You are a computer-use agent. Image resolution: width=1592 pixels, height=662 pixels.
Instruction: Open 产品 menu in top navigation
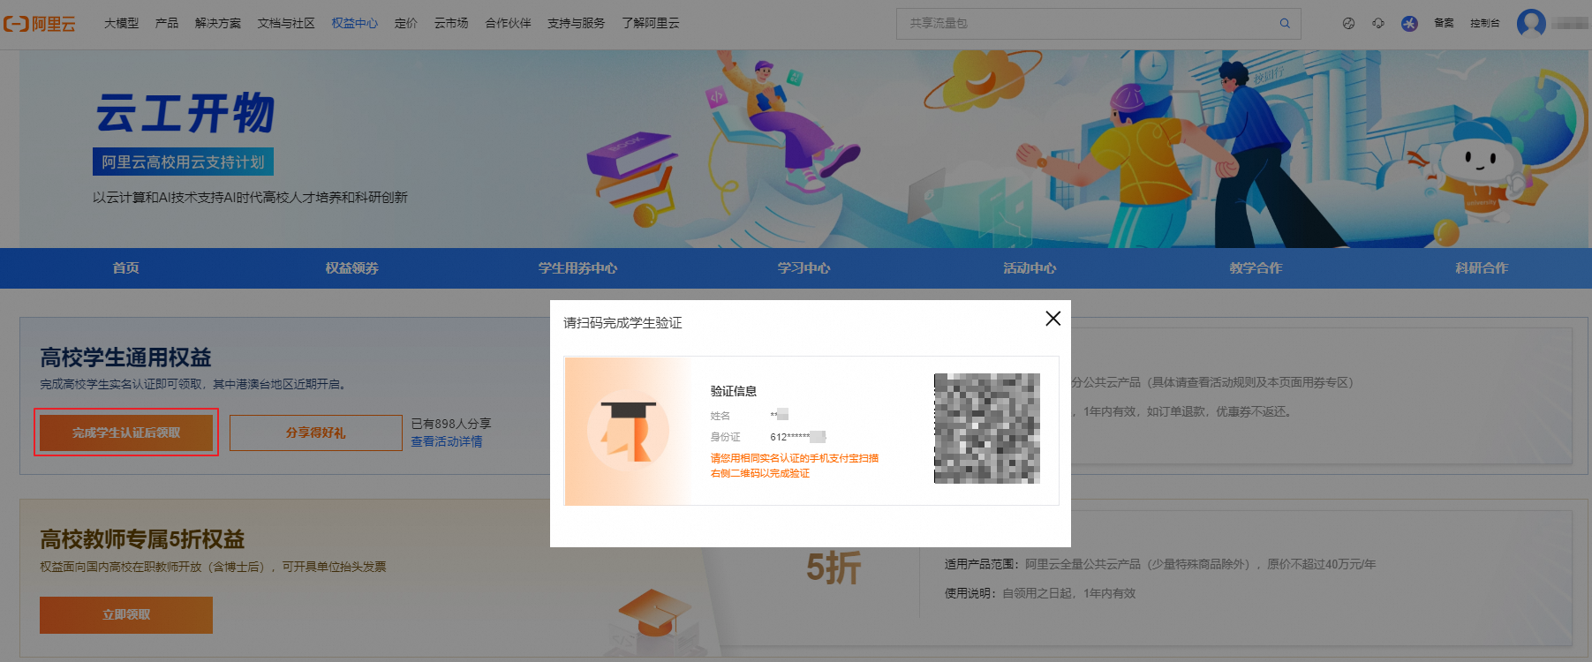click(x=167, y=24)
